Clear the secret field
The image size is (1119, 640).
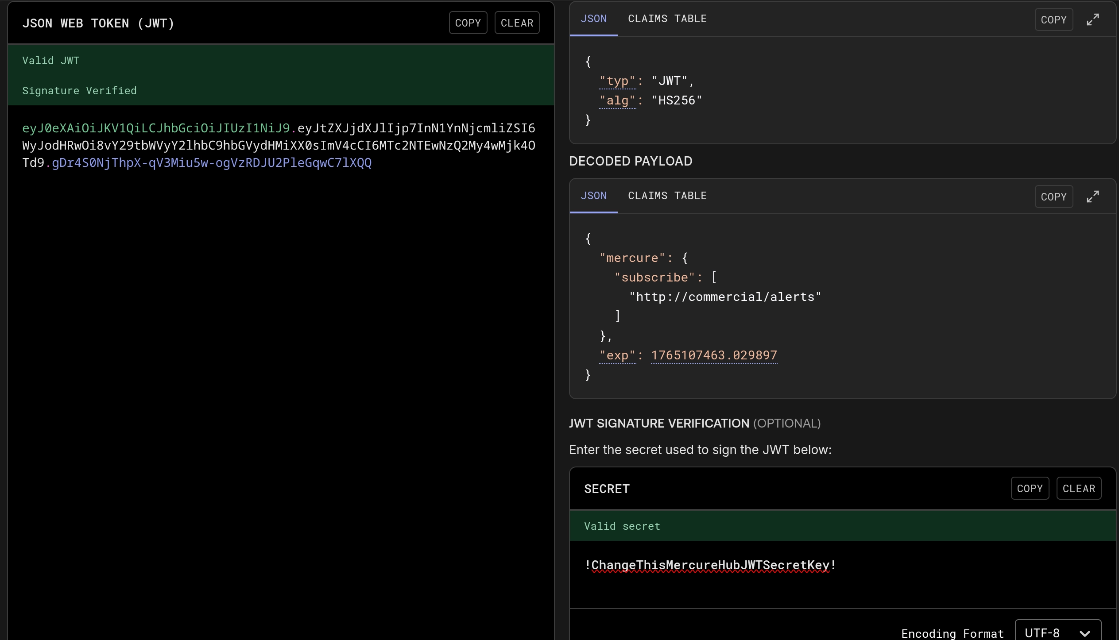pyautogui.click(x=1078, y=489)
